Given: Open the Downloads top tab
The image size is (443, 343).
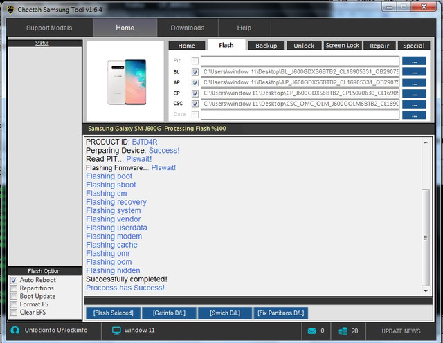Looking at the screenshot, I should [188, 28].
